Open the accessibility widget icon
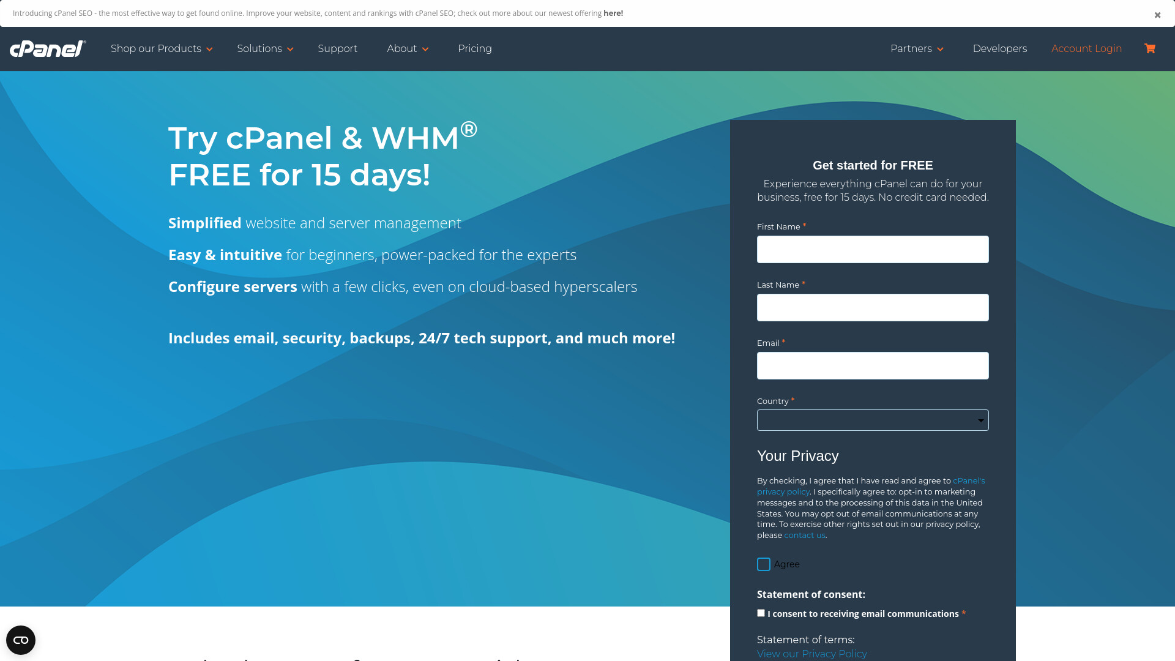 pos(21,640)
